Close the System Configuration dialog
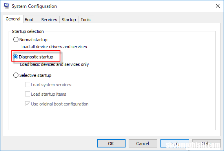This screenshot has height=151, width=224. (218, 6)
